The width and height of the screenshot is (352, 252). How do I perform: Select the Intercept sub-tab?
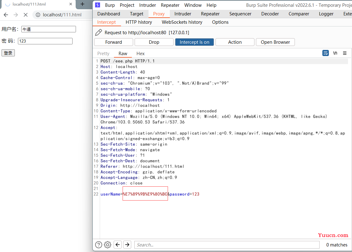pyautogui.click(x=107, y=22)
